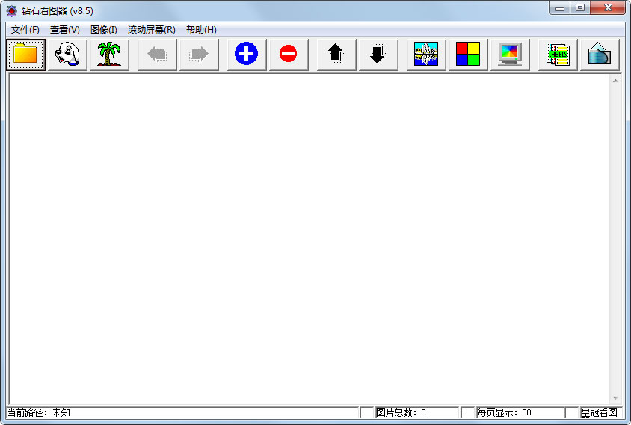The image size is (631, 425).
Task: Click the 图片总数: 0 status text
Action: pos(401,412)
